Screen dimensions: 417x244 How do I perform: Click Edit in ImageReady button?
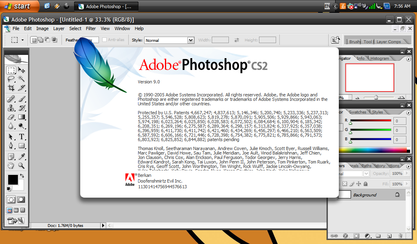click(x=16, y=221)
